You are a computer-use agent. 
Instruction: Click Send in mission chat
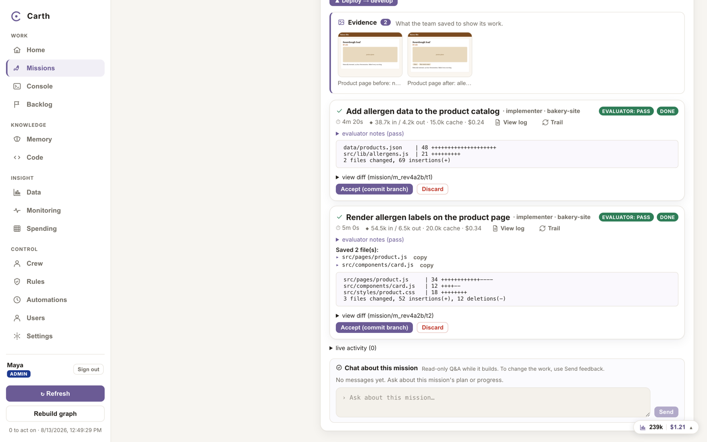tap(666, 412)
